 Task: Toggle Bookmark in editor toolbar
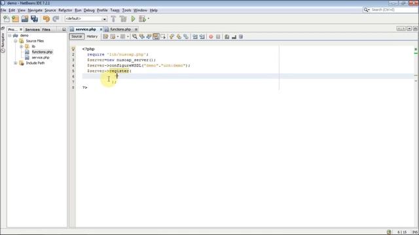click(x=186, y=37)
